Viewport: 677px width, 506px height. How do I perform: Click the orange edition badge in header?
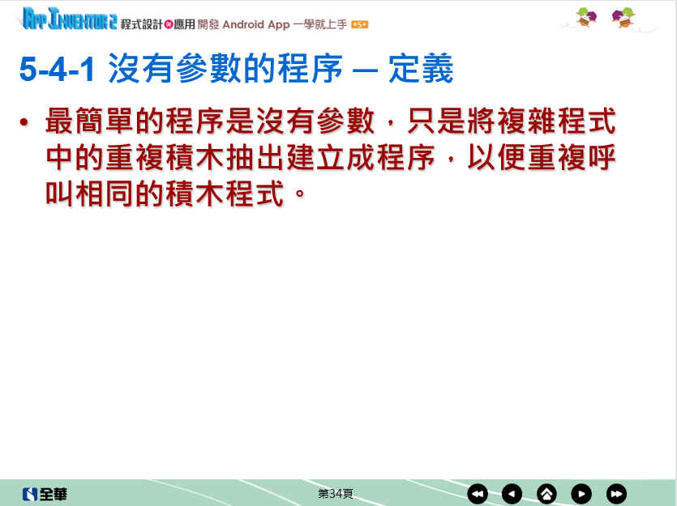[360, 25]
